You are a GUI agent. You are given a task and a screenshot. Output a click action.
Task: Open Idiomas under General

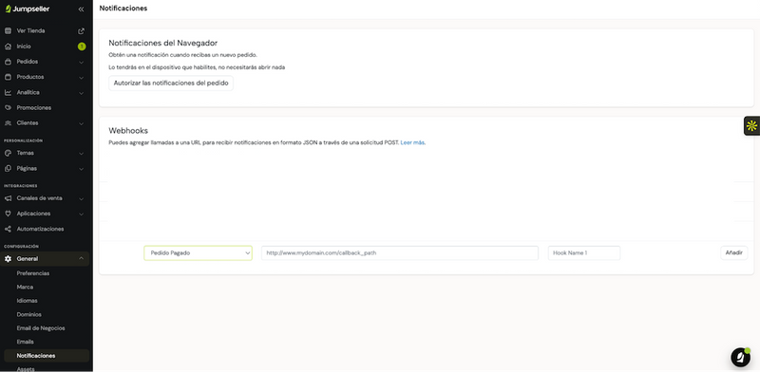[28, 300]
